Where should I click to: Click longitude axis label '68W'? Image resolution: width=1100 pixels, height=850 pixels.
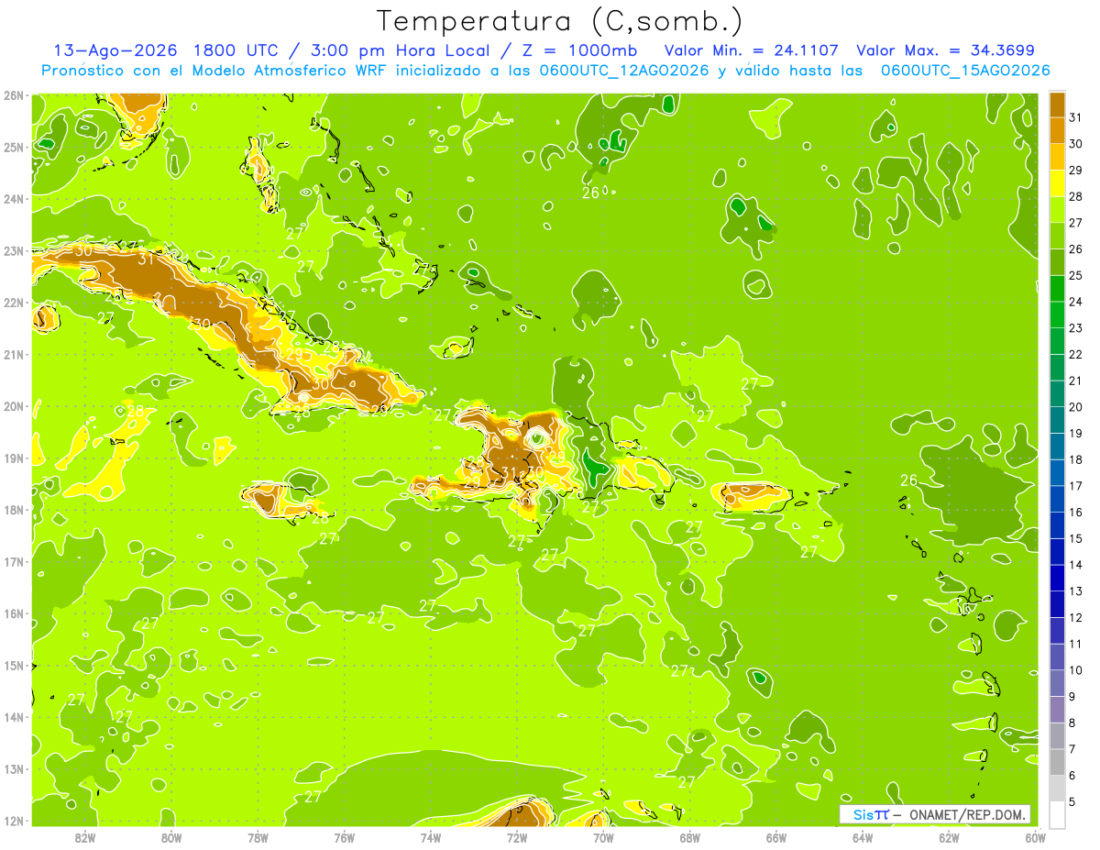point(690,837)
